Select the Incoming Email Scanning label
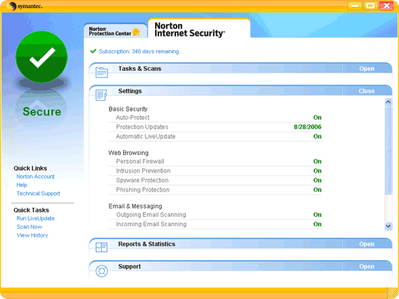The width and height of the screenshot is (399, 299). (151, 224)
